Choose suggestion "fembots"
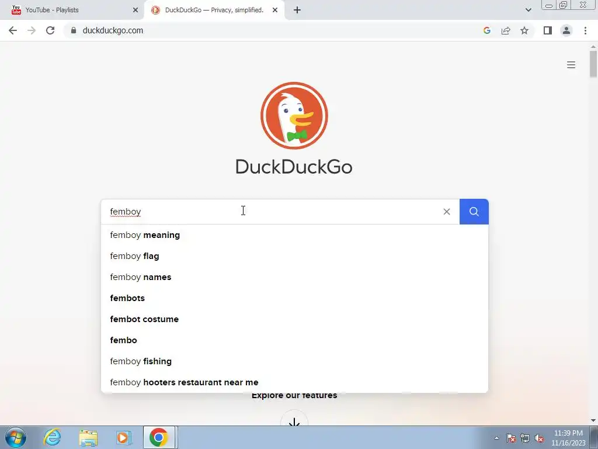 294,298
